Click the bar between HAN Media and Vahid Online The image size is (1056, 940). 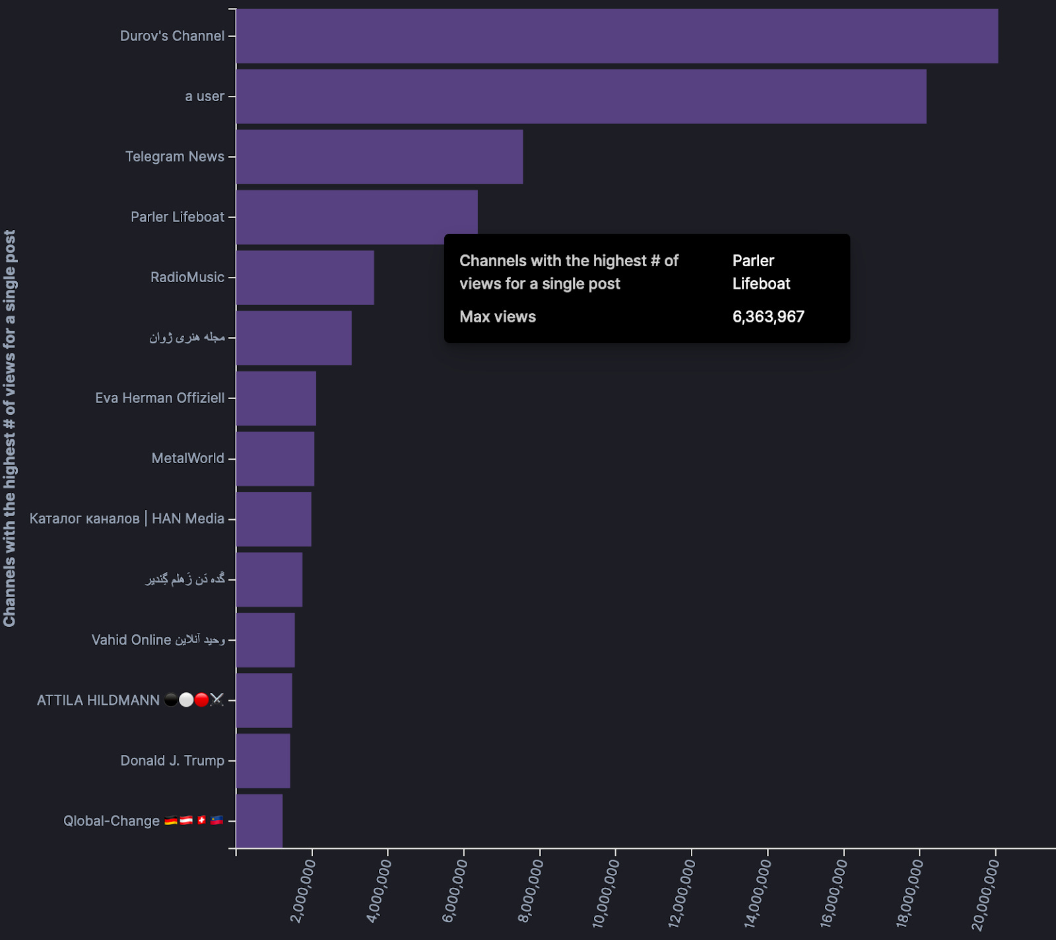point(269,579)
